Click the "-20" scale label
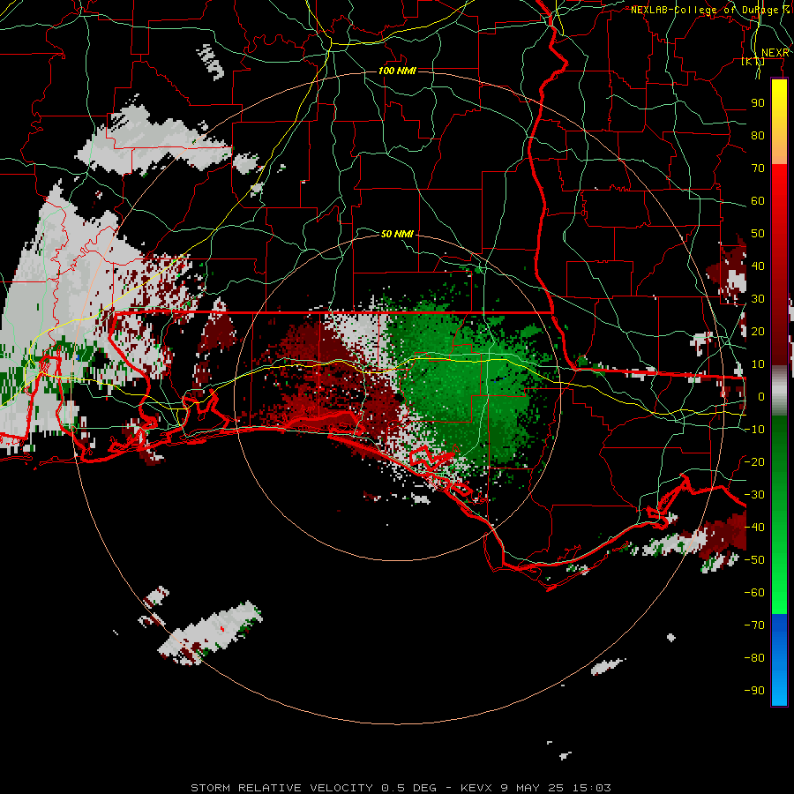The height and width of the screenshot is (794, 794). pos(754,461)
